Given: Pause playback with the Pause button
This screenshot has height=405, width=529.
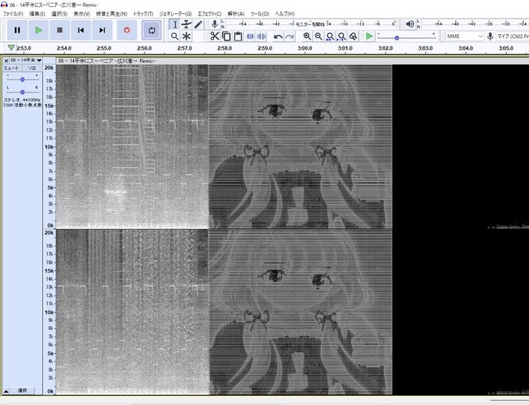Looking at the screenshot, I should click(x=17, y=30).
